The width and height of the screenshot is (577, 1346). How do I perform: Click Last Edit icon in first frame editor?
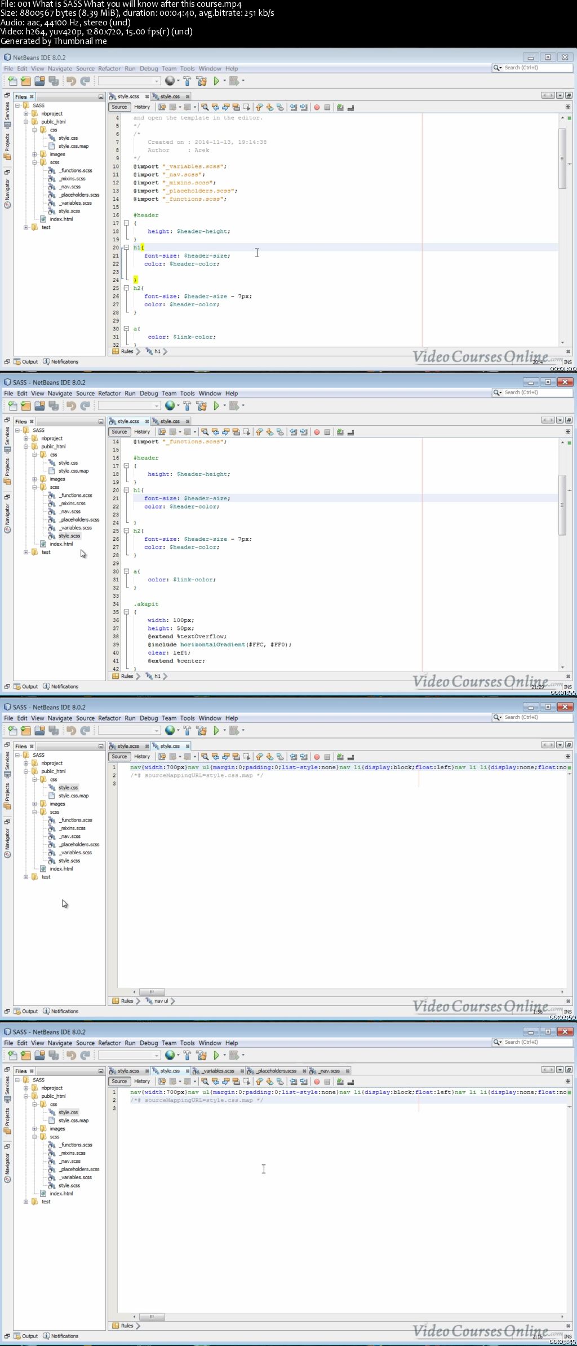pos(162,107)
